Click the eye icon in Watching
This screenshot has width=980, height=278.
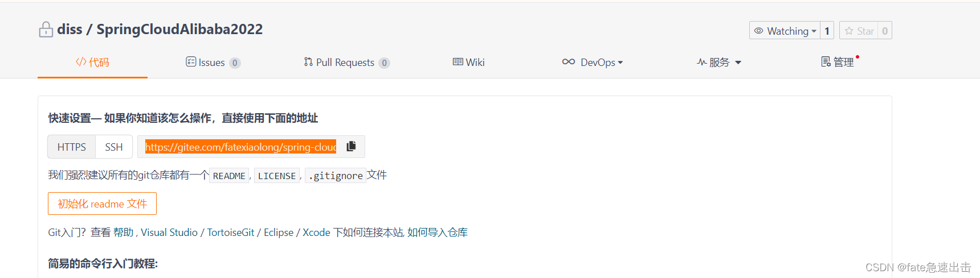tap(758, 31)
